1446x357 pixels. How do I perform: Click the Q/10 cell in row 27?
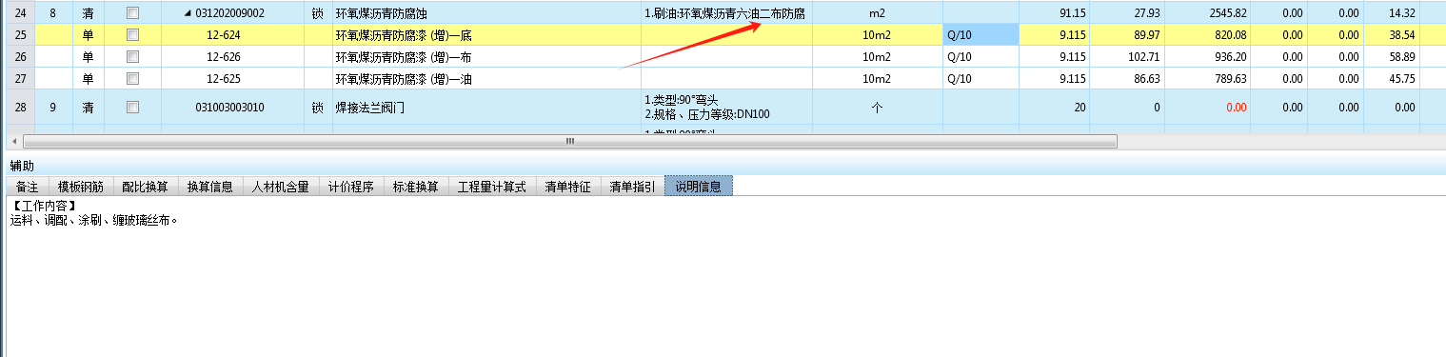(x=981, y=78)
